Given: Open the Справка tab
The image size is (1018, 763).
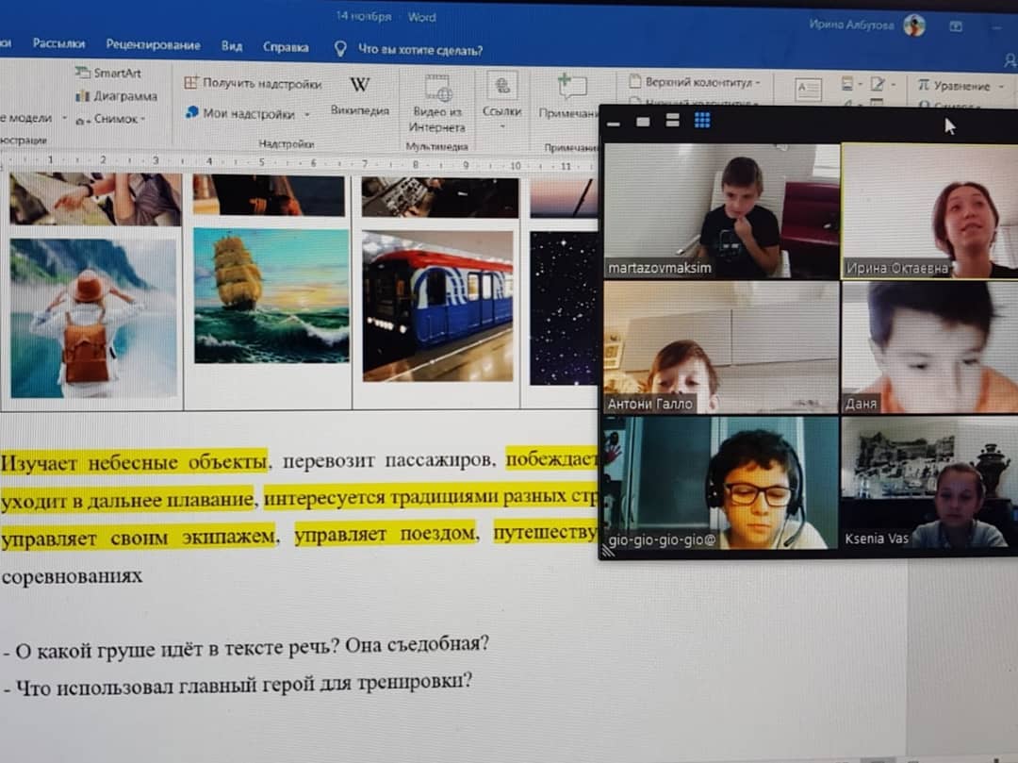Looking at the screenshot, I should click(x=286, y=46).
